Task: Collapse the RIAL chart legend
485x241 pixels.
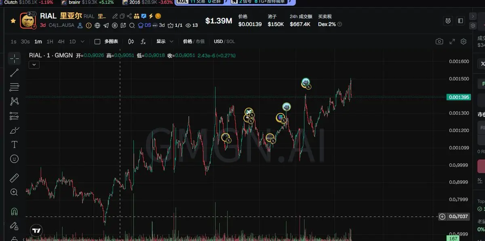Action: [34, 64]
